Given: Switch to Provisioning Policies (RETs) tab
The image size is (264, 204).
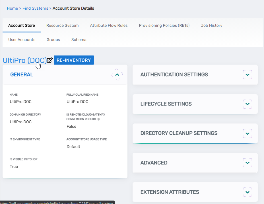Looking at the screenshot, I should pos(164,25).
